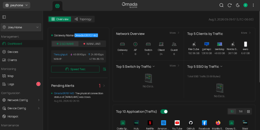260x130 pixels.
Task: Toggle dark mode moon icon
Action: click(x=238, y=5)
